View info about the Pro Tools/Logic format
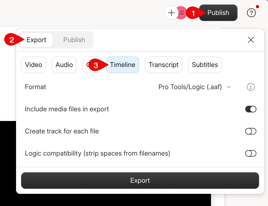Viewport: 268px width, 206px height. [x=251, y=87]
